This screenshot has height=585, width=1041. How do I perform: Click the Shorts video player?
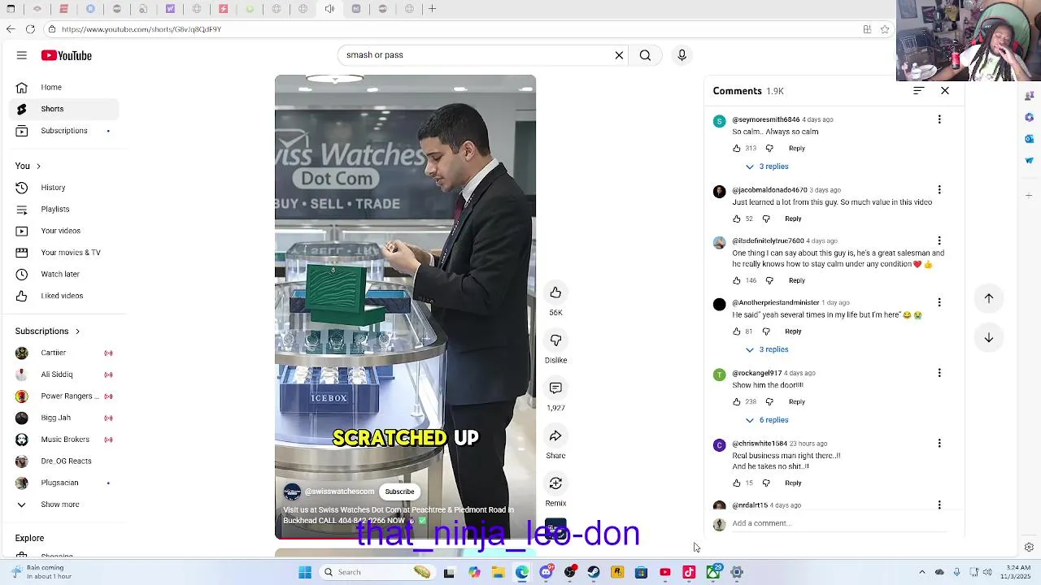point(405,307)
